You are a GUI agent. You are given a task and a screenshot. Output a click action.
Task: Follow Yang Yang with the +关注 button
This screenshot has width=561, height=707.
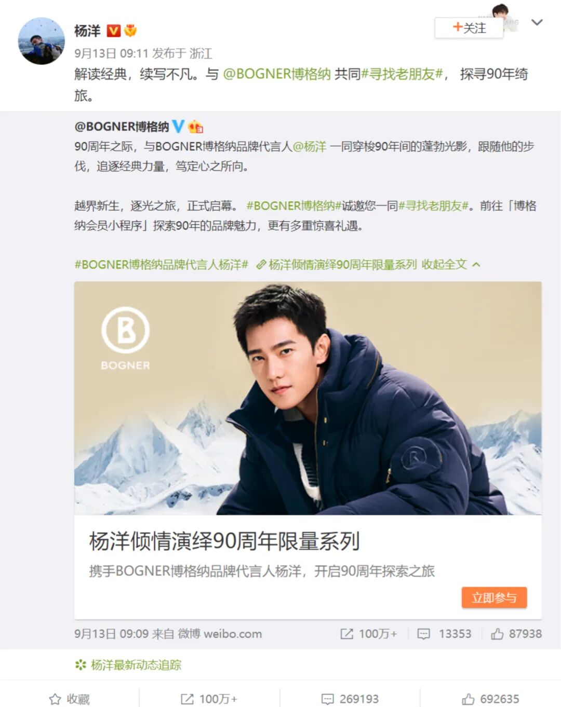[469, 28]
